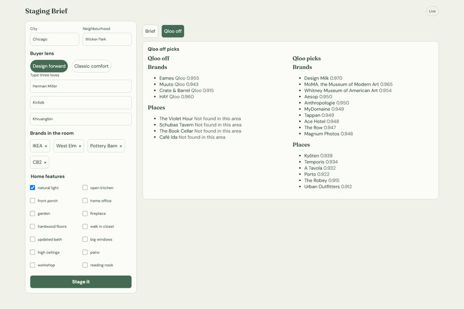
Task: Click Whitney Museum of American Art entry
Action: click(348, 90)
